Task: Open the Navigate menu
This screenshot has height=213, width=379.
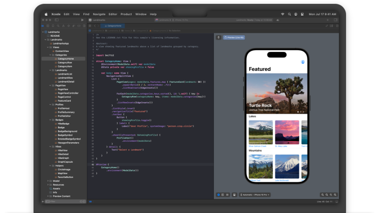Action: (99, 14)
